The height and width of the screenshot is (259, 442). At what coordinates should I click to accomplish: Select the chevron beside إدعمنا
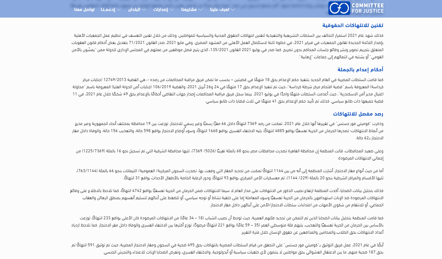point(119,9)
